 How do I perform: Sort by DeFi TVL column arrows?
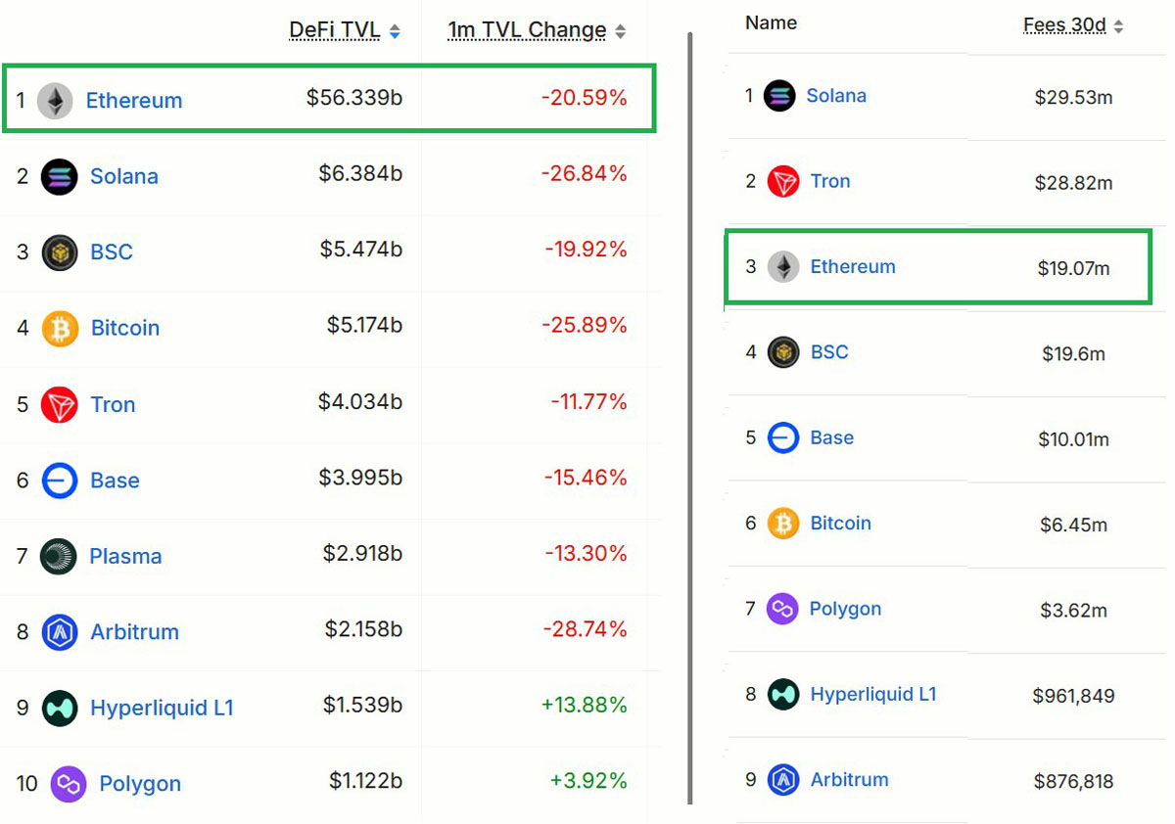(x=395, y=32)
